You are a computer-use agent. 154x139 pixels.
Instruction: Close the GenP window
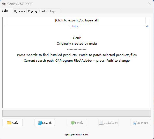click(x=150, y=4)
